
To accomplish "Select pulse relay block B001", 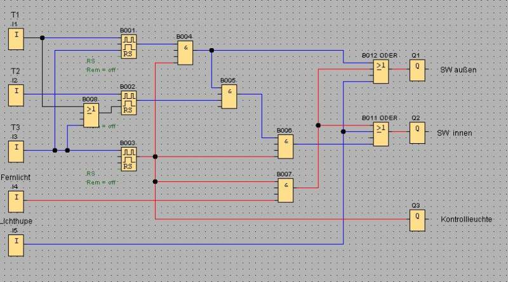I will tap(129, 46).
